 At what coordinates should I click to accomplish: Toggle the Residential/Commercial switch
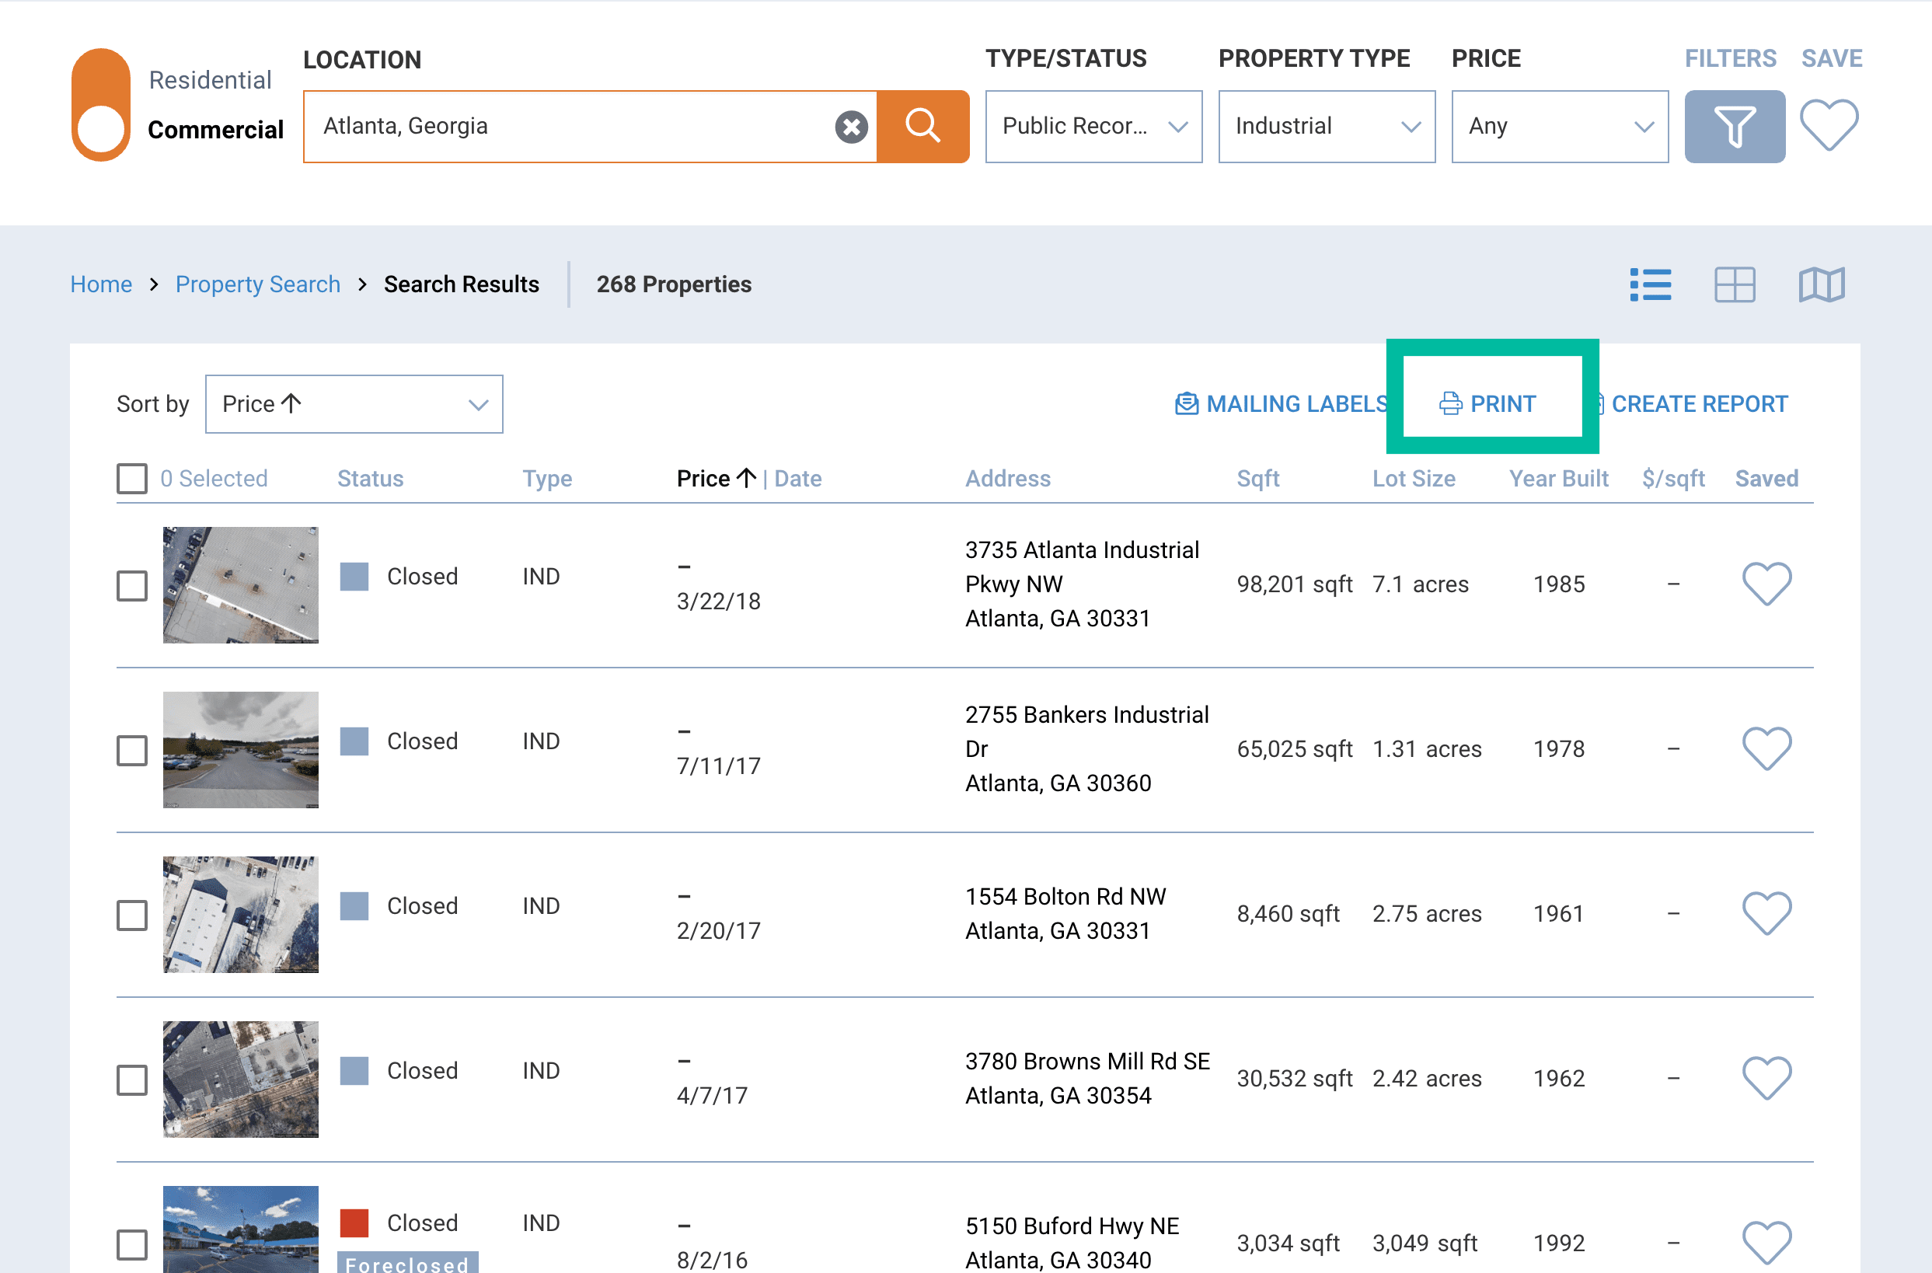[x=101, y=106]
